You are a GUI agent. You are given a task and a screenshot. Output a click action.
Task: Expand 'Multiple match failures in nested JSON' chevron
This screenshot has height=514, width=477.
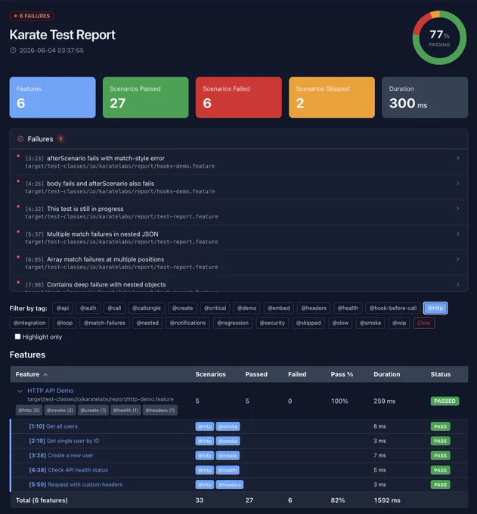pos(458,234)
